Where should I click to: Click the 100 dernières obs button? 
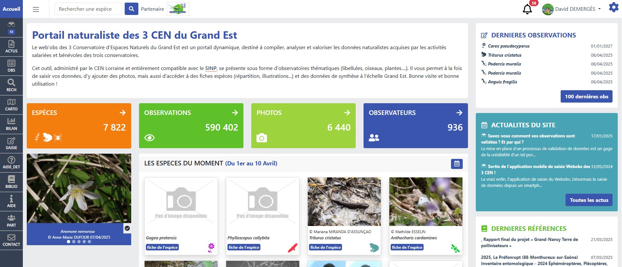click(586, 96)
